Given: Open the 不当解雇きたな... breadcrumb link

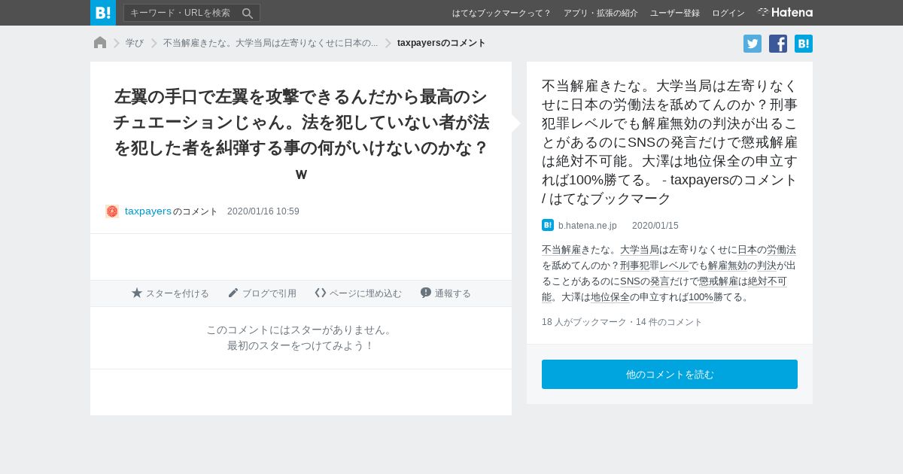Looking at the screenshot, I should [270, 43].
